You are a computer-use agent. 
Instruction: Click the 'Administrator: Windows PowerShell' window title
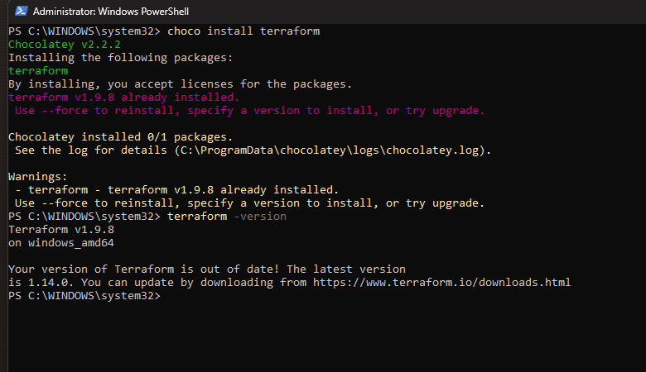pos(111,12)
